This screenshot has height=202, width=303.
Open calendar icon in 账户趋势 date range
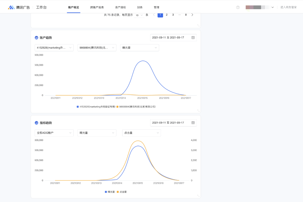click(193, 38)
